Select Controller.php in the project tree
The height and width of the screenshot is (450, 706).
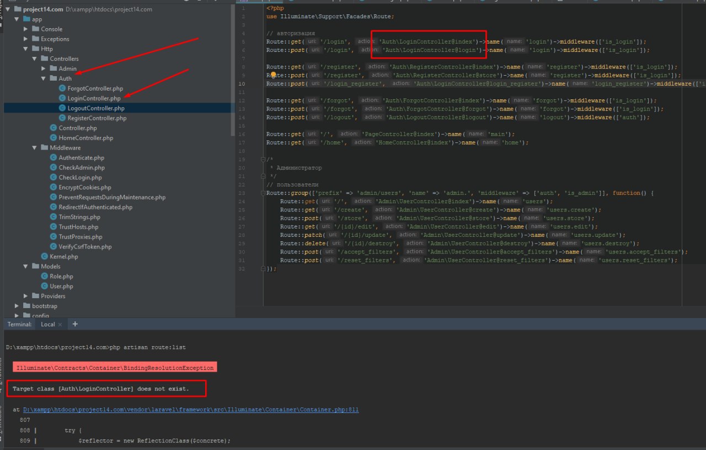(x=78, y=128)
